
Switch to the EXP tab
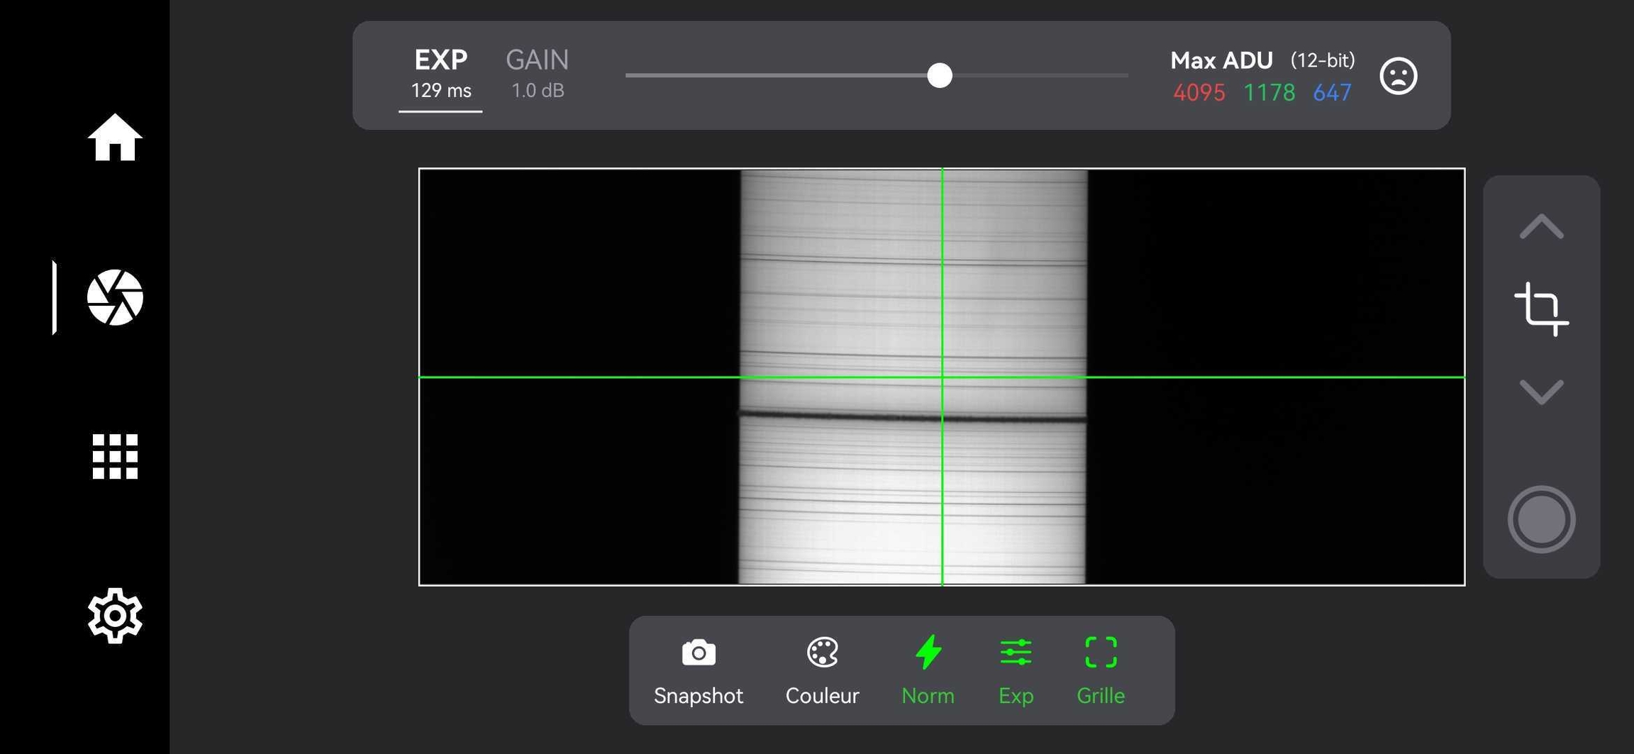[x=440, y=74]
